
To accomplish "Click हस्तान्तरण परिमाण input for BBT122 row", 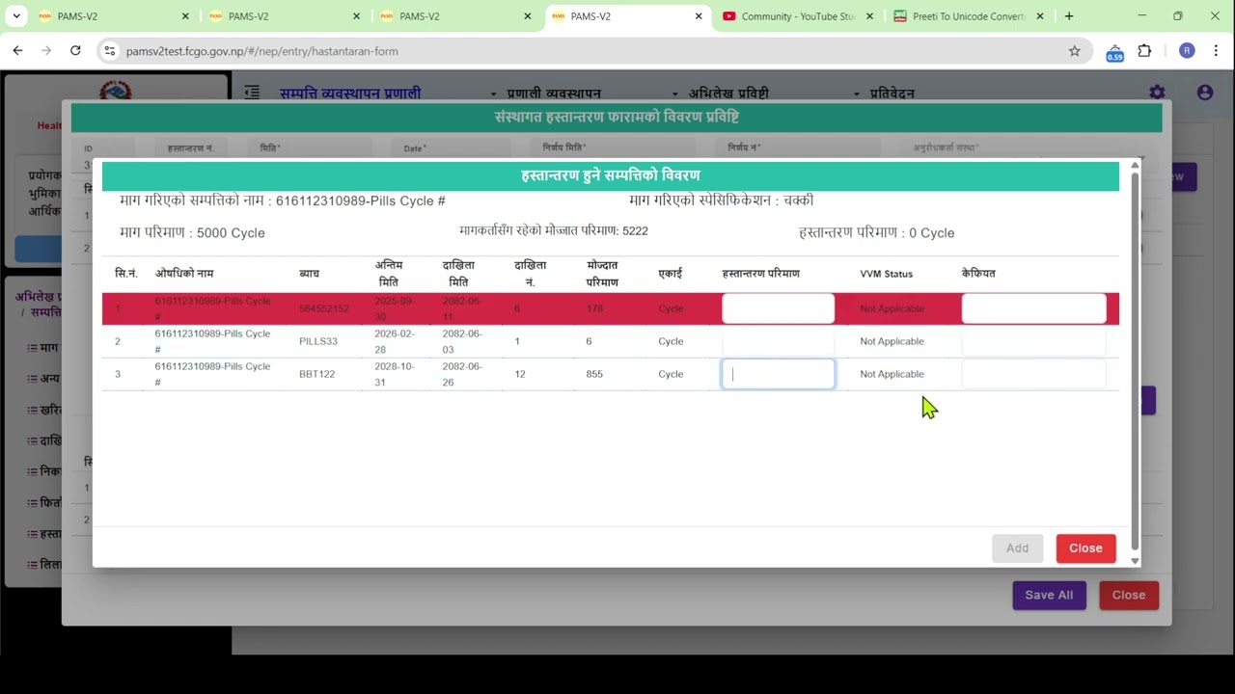I will pos(778,374).
